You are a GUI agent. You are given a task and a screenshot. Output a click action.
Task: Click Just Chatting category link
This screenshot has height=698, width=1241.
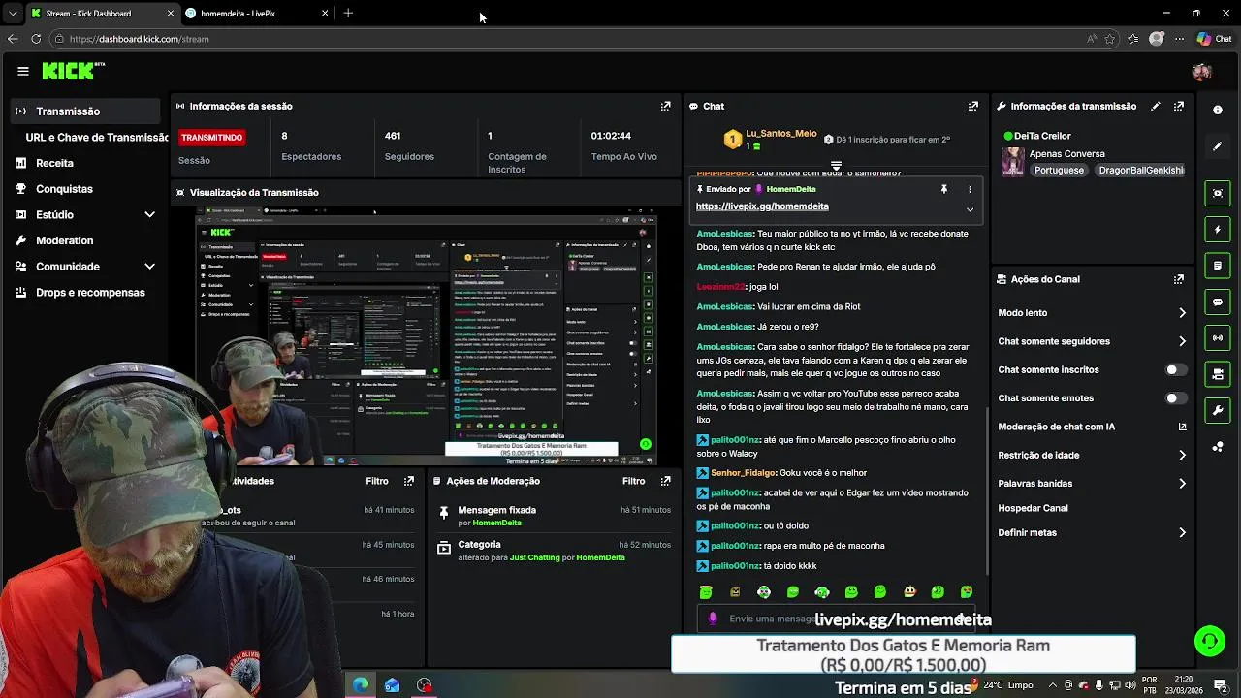(x=534, y=557)
